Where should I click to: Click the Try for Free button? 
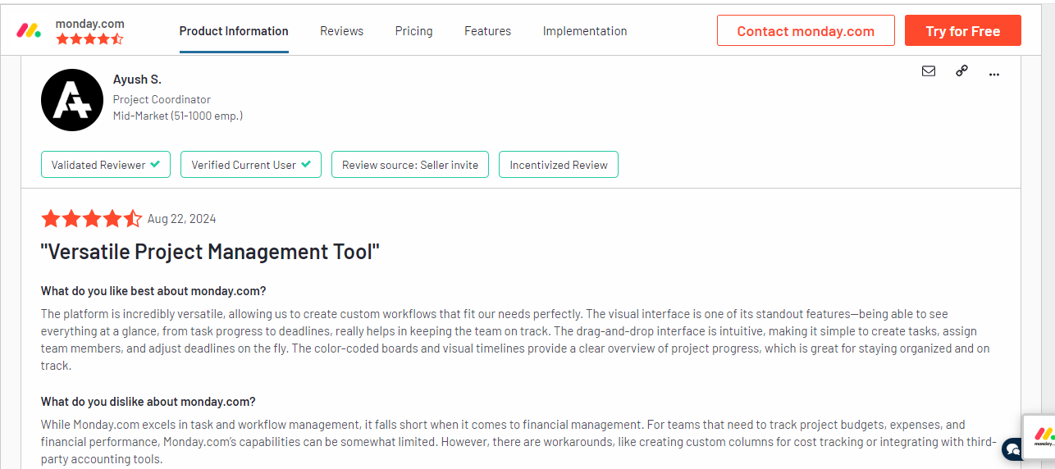(963, 30)
